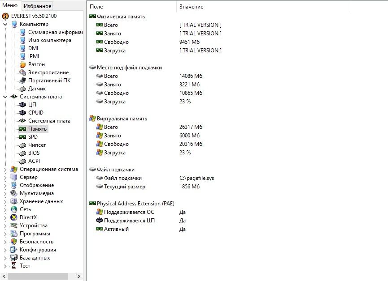
Task: Click the EVEREST v5.50.2100 info icon
Action: coord(5,16)
